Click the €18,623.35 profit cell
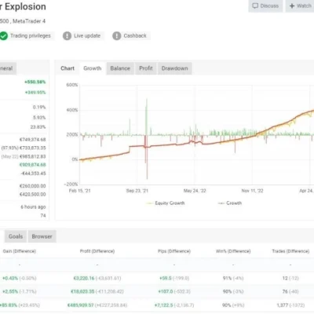The image size is (314, 314). tap(82, 291)
